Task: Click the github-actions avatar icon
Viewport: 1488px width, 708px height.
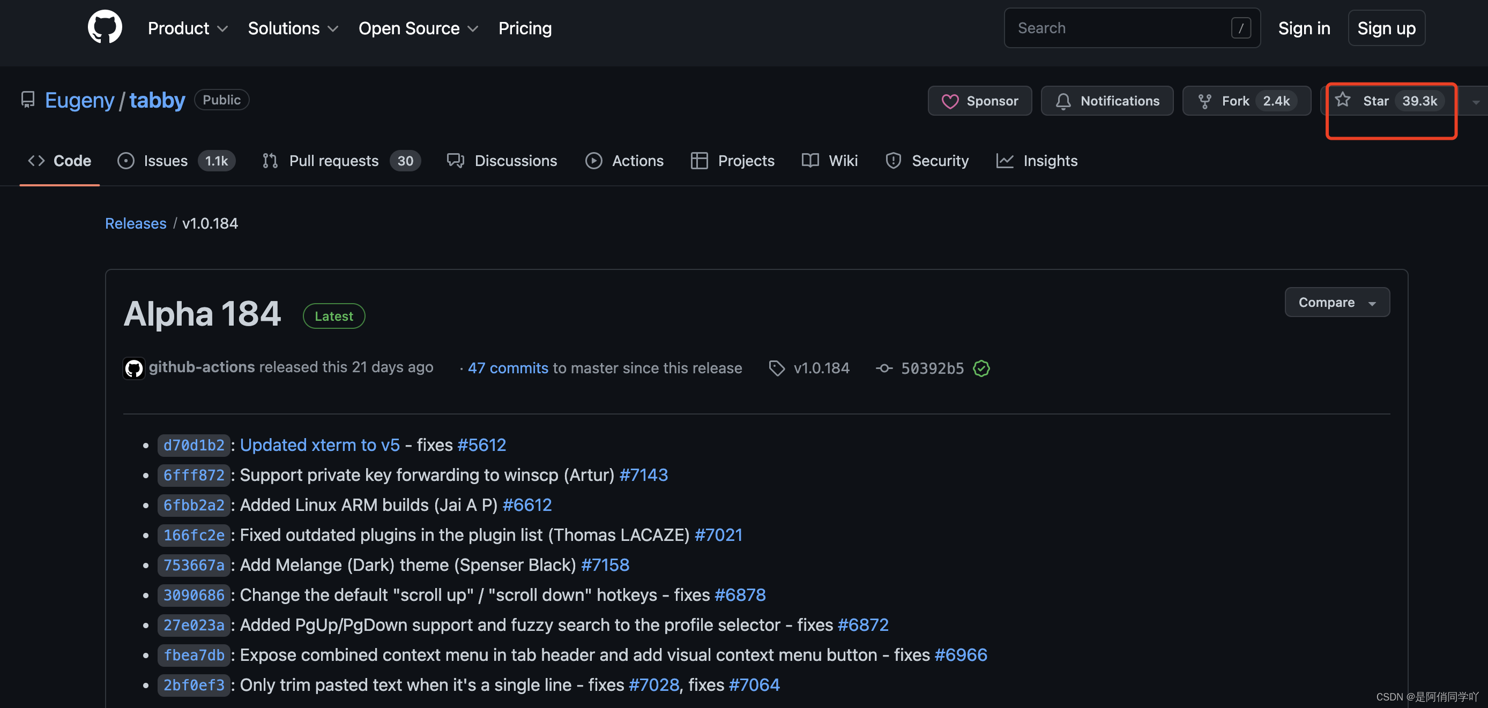Action: (x=133, y=368)
